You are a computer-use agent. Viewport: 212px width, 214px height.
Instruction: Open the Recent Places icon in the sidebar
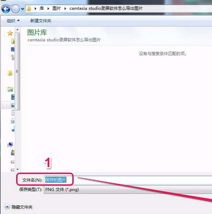point(13,57)
